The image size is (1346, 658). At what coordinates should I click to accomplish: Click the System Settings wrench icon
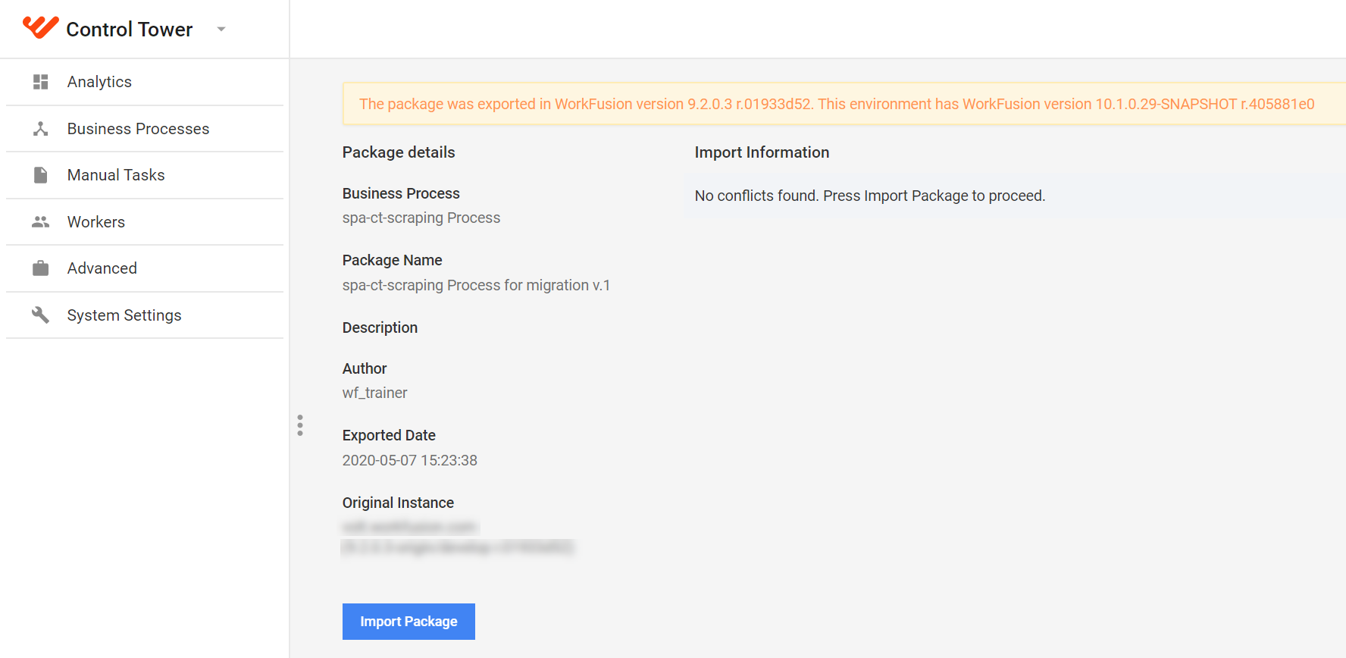point(41,315)
